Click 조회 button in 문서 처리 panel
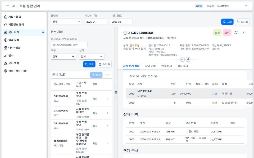Screen dimensions: 254x158 (x=89, y=64)
